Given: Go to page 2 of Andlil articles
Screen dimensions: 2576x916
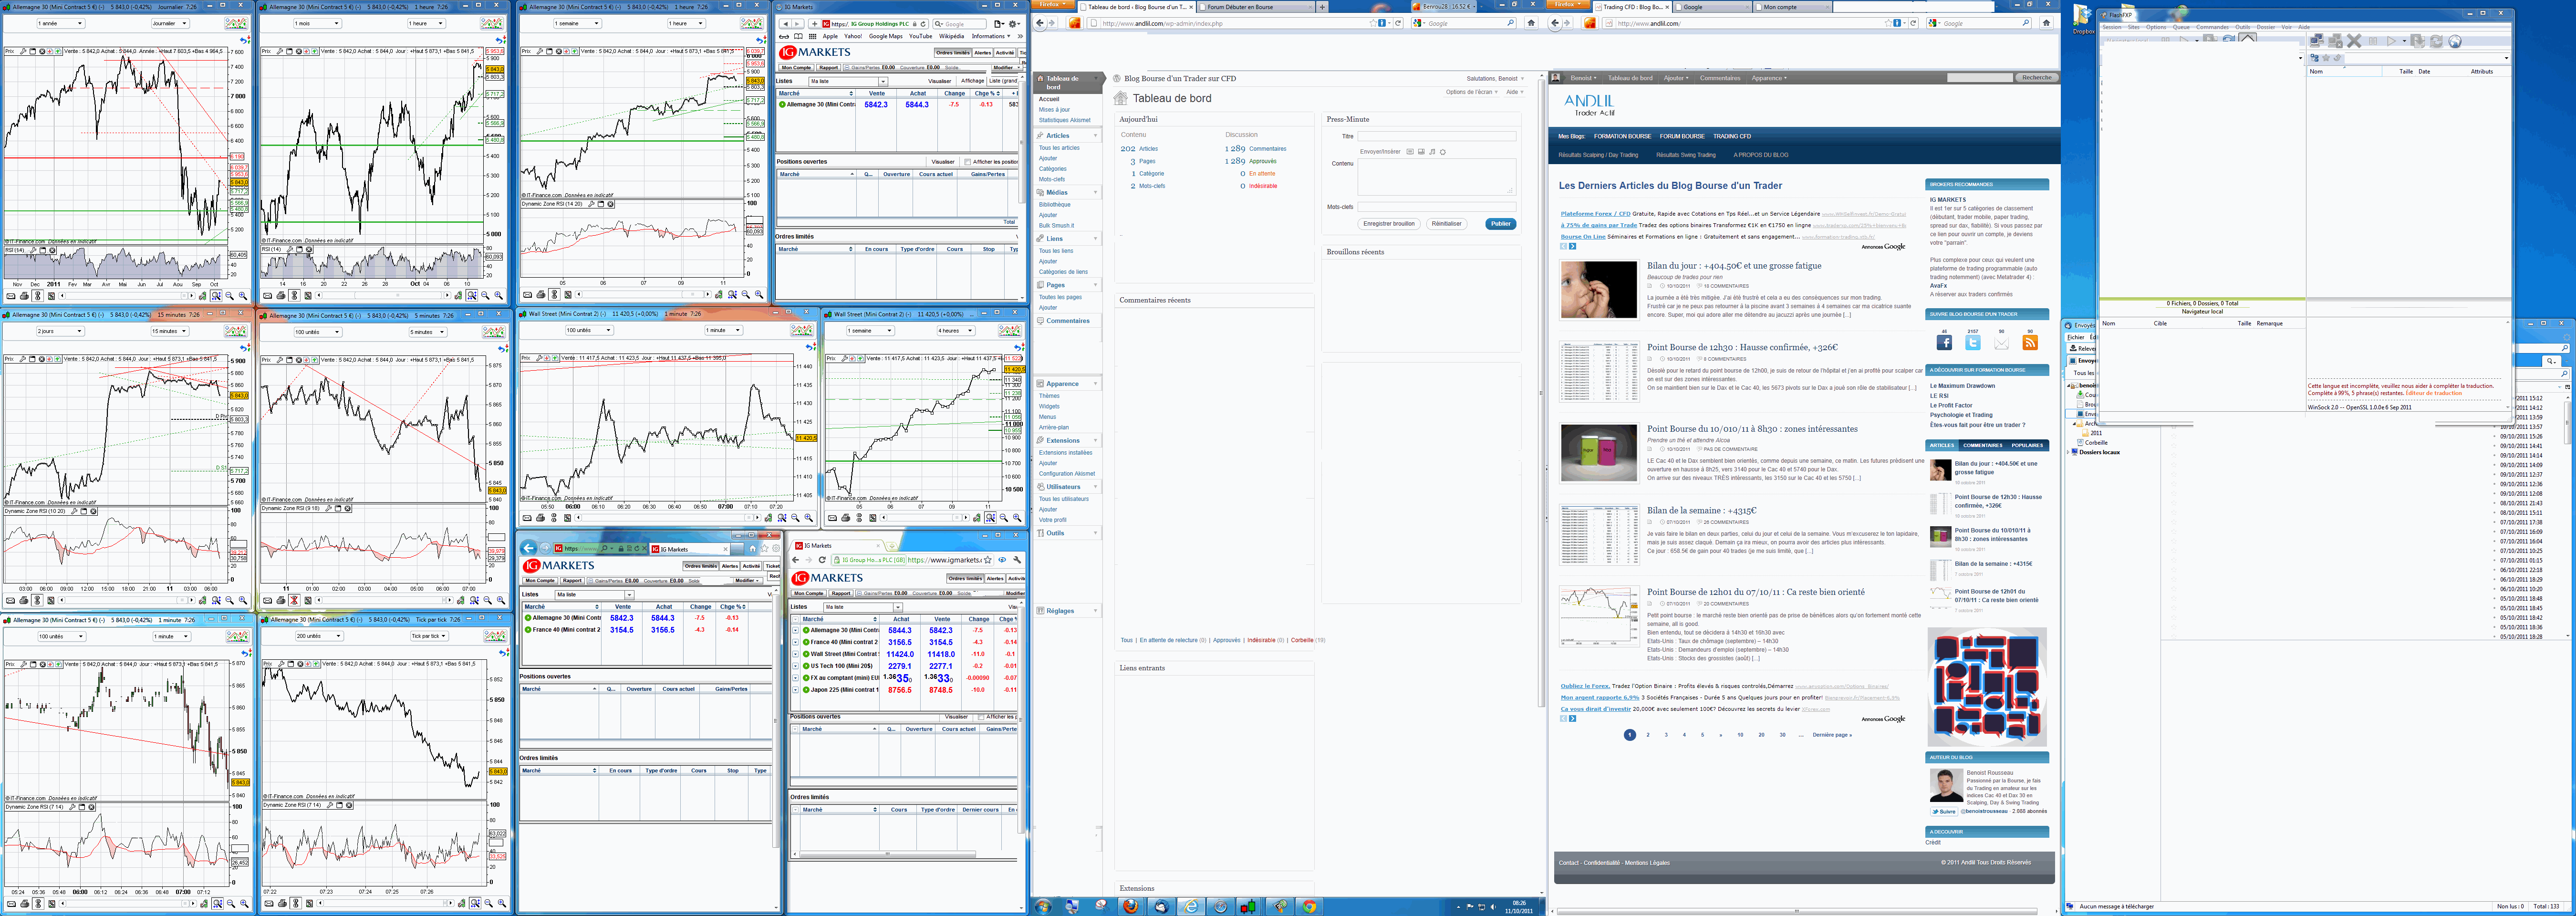Looking at the screenshot, I should point(1648,735).
